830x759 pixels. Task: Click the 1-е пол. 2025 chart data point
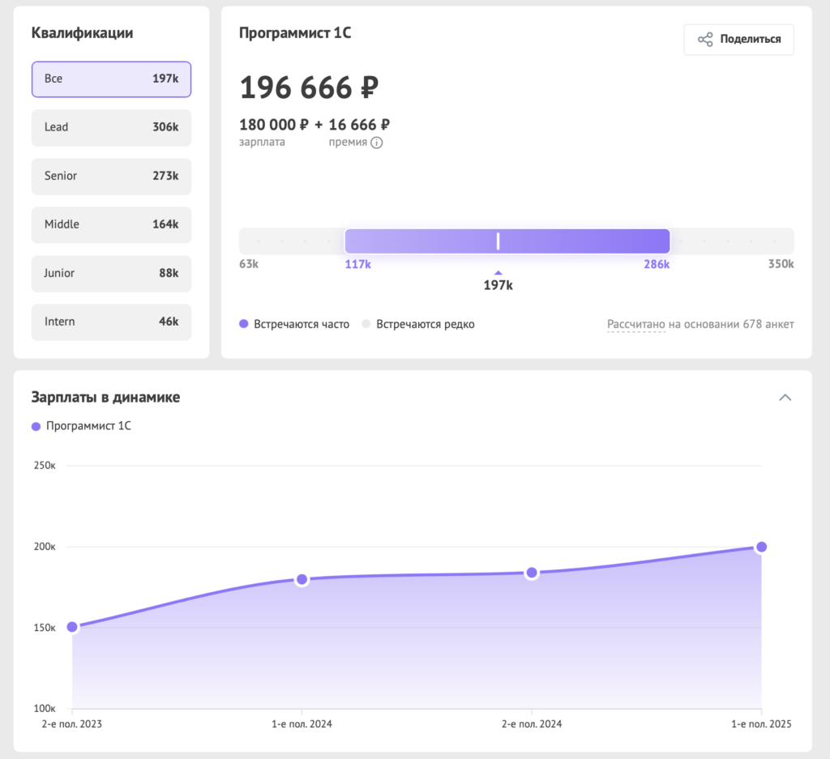click(761, 547)
